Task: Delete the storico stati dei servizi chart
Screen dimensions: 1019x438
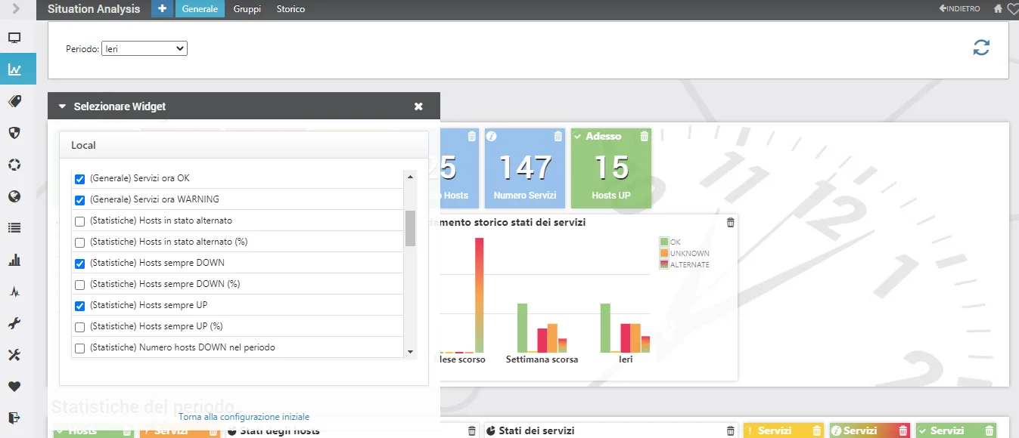Action: point(730,222)
